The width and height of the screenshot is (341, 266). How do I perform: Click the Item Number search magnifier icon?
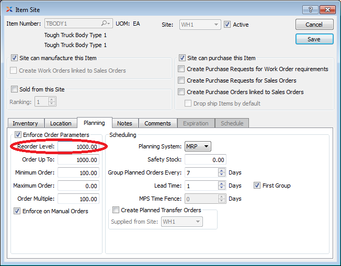click(x=105, y=24)
